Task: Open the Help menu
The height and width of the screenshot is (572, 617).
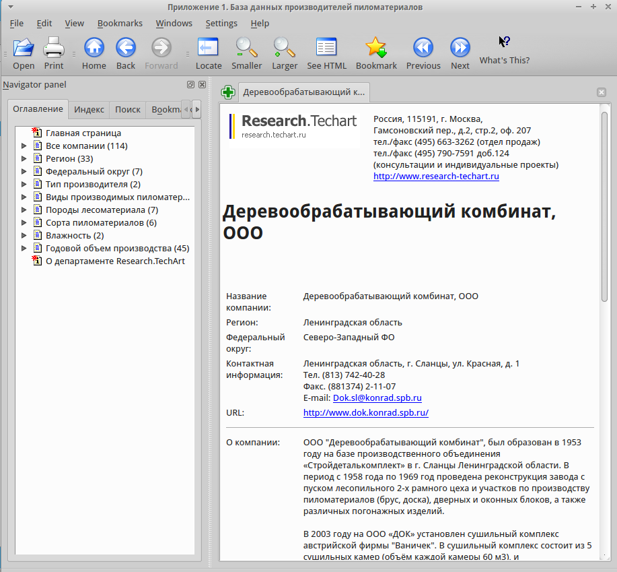Action: (260, 23)
